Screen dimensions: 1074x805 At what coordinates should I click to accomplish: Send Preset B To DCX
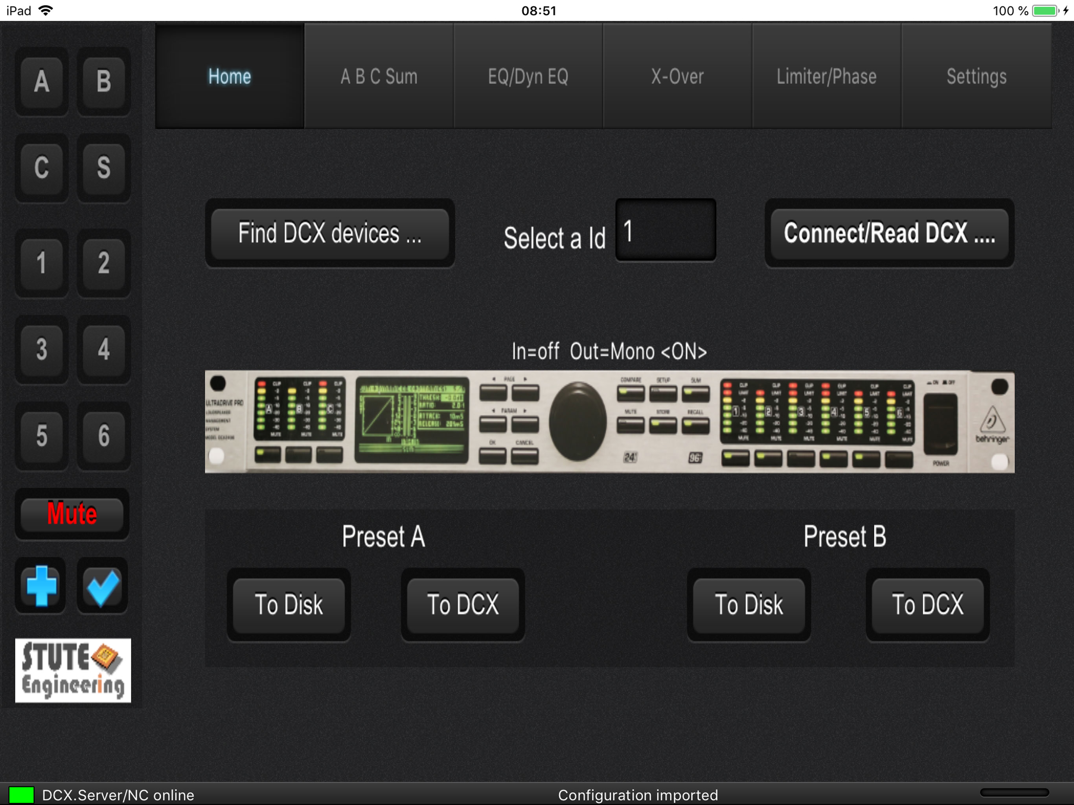(927, 605)
